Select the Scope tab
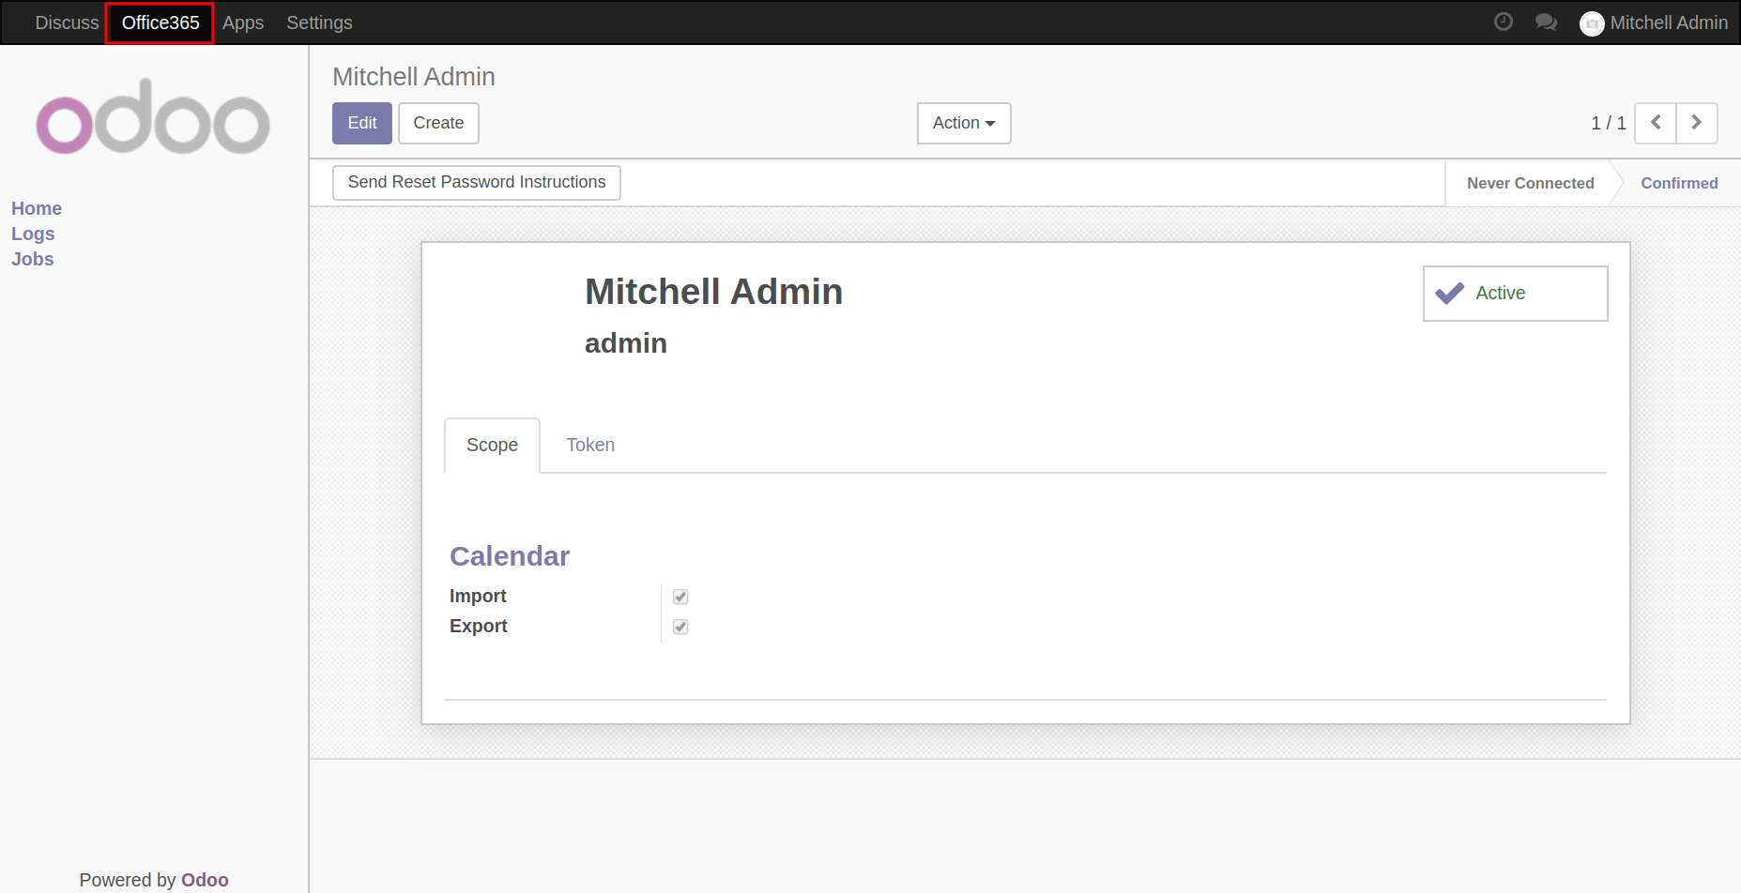Screen dimensions: 1741x893 (492, 445)
